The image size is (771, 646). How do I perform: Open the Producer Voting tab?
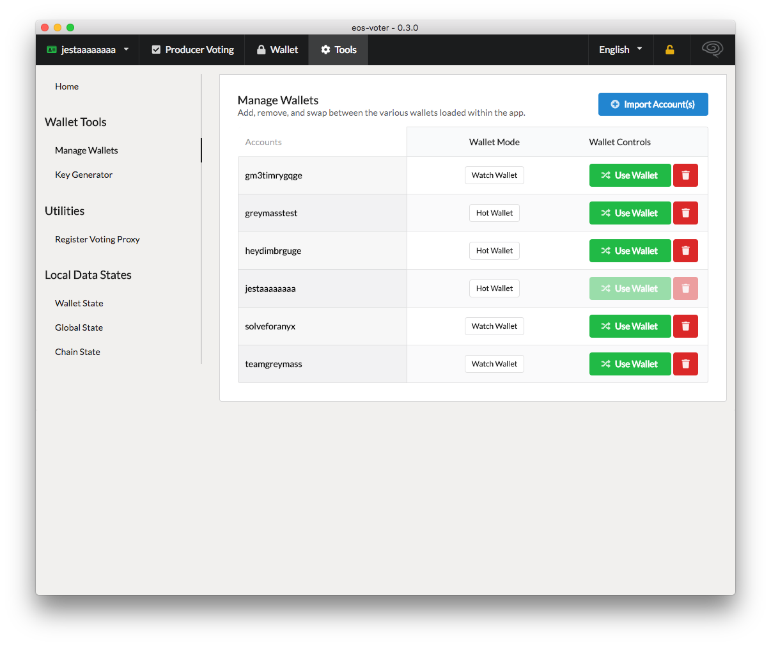(192, 50)
